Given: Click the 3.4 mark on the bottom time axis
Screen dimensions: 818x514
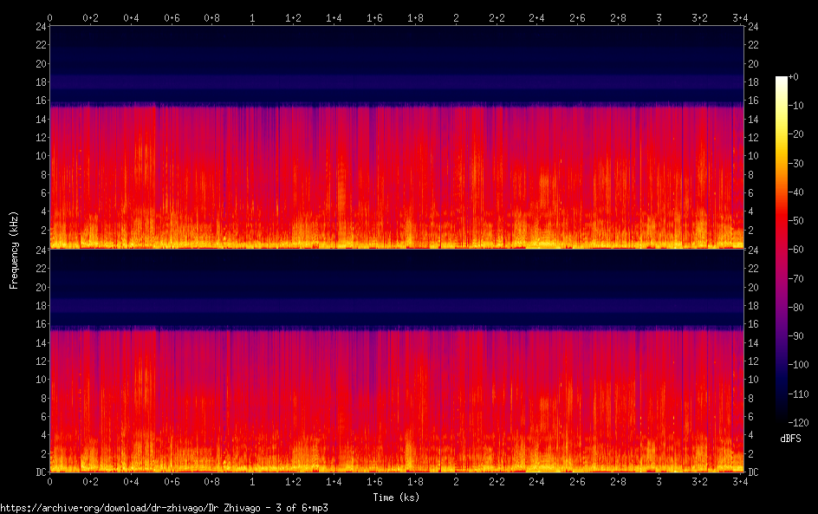Looking at the screenshot, I should pos(740,482).
